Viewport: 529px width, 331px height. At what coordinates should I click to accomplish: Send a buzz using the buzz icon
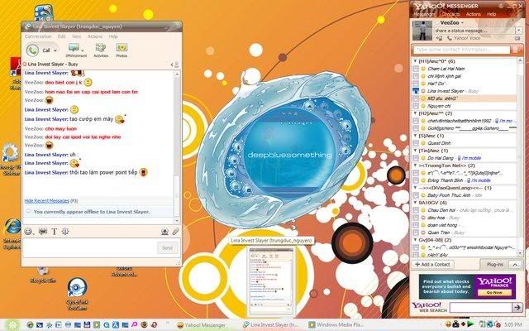click(x=65, y=232)
